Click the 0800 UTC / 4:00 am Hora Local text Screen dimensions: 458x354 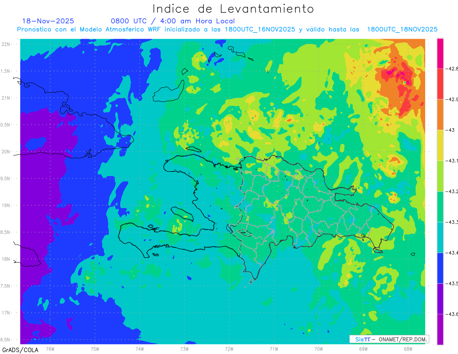(173, 21)
